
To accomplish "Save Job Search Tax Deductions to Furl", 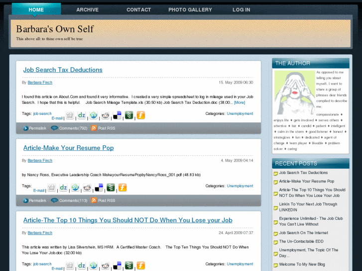I will 141,115.
